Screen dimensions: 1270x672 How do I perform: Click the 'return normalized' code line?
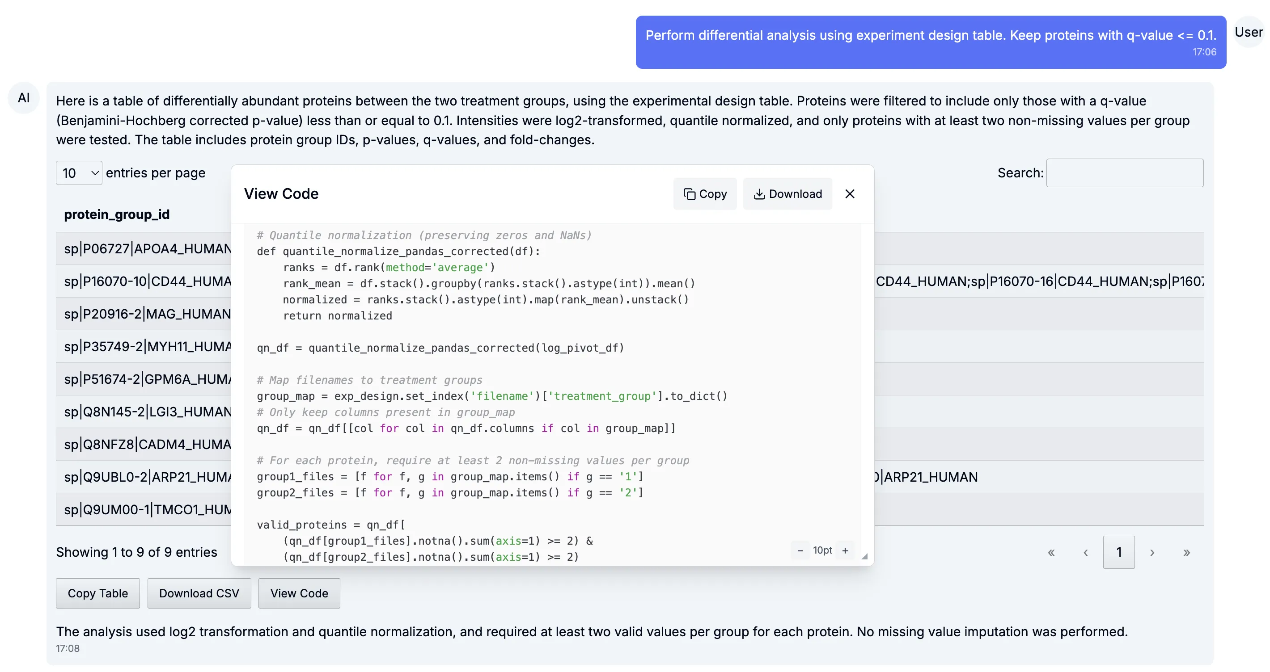pos(337,316)
